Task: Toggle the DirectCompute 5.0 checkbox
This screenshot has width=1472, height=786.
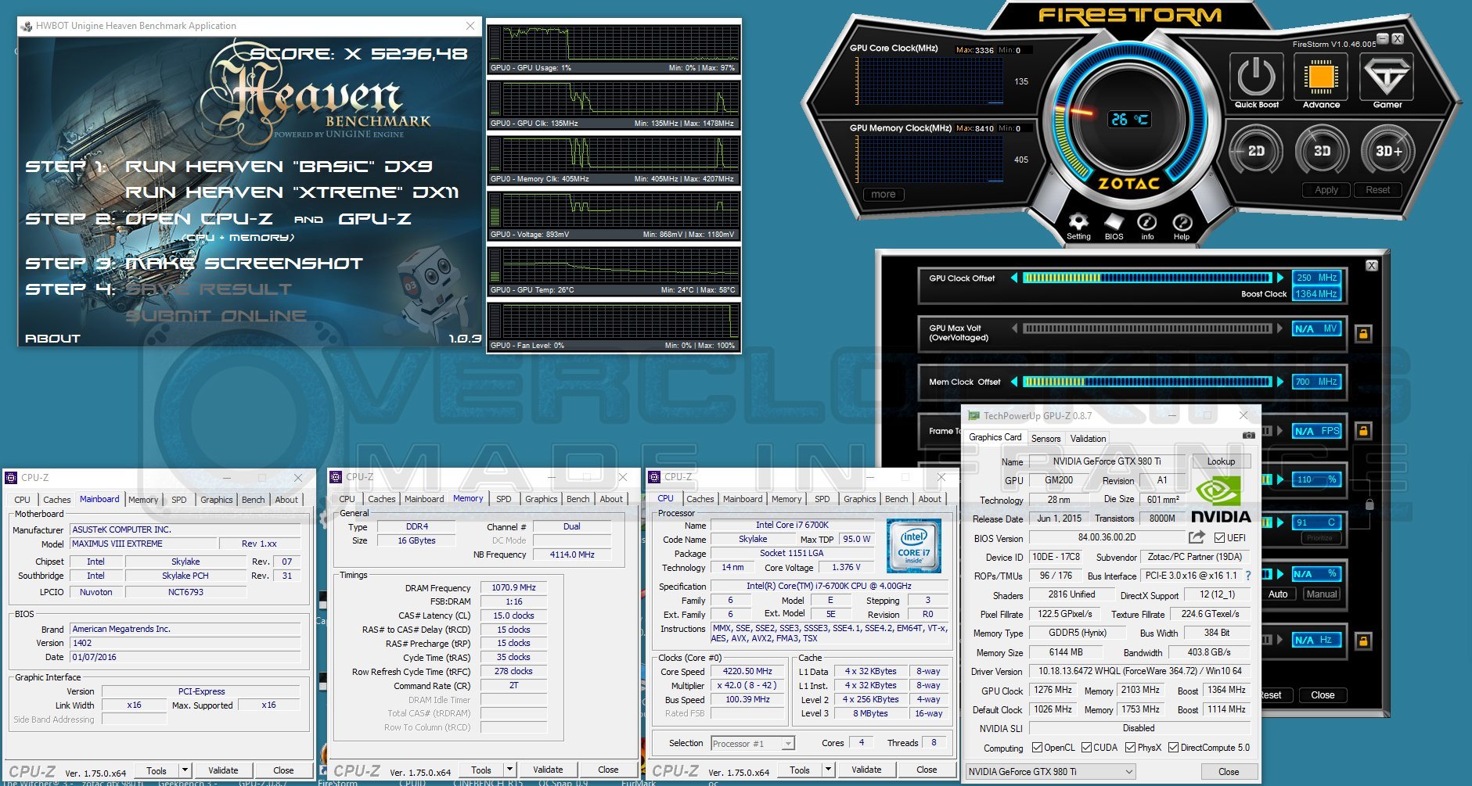Action: pyautogui.click(x=1173, y=748)
